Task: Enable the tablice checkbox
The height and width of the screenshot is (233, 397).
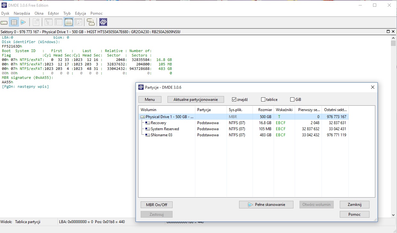Action: [x=263, y=99]
